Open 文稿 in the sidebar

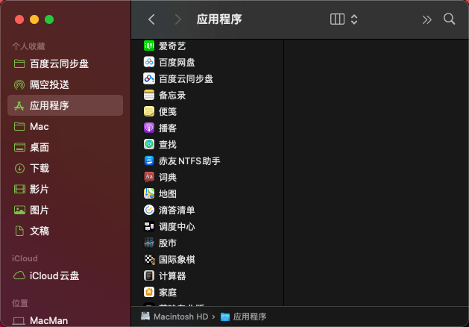pos(65,231)
